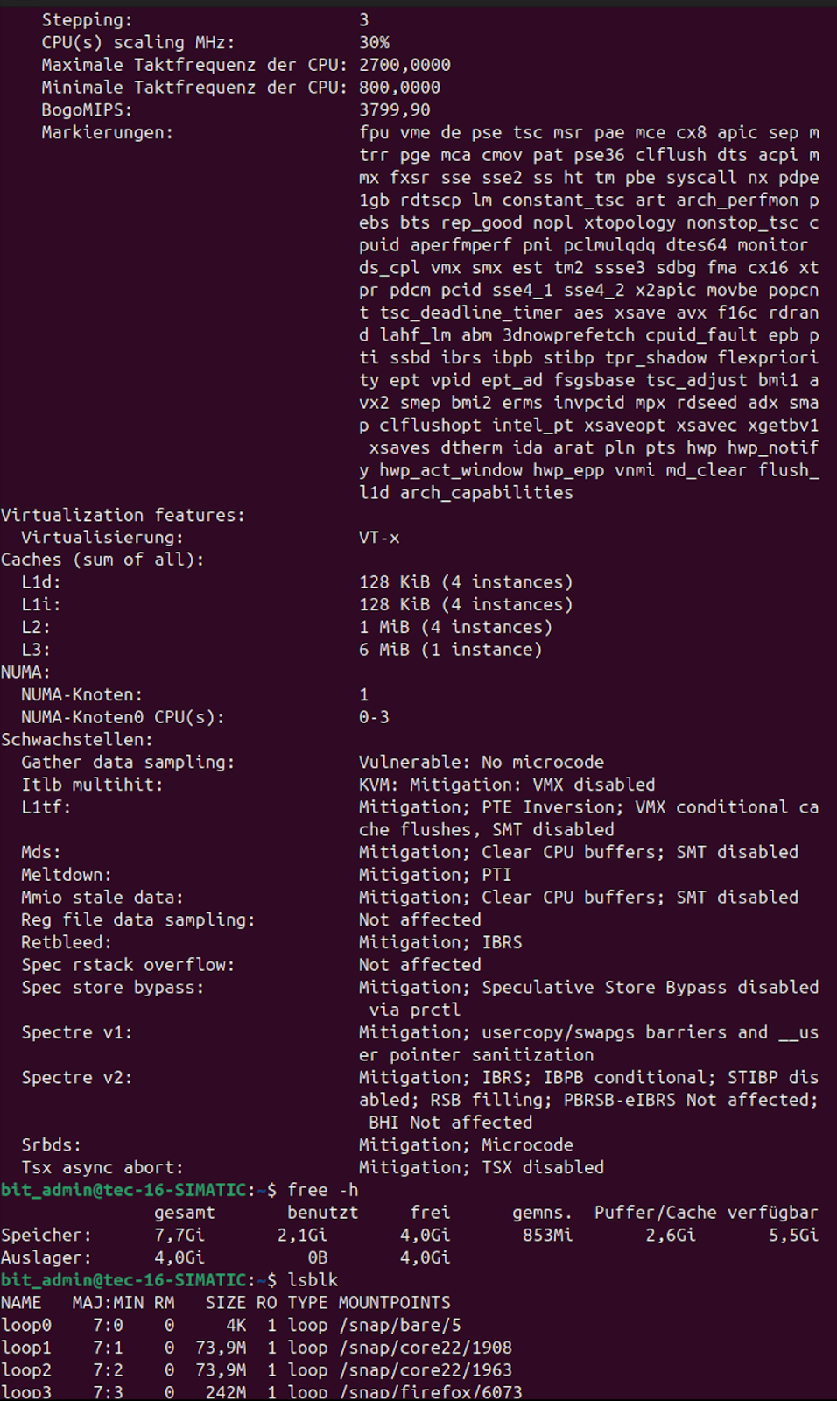Viewport: 837px width, 1401px height.
Task: Click the 'Spectre v2:' label
Action: pos(77,1077)
